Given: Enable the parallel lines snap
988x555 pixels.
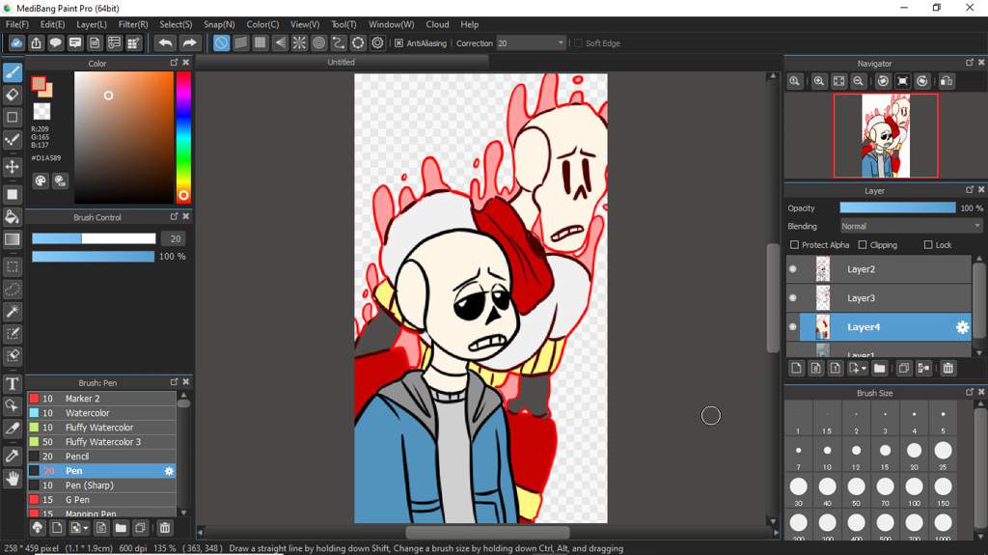Looking at the screenshot, I should click(x=240, y=42).
